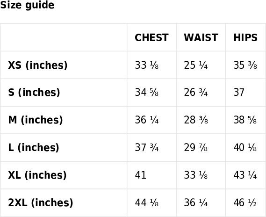Click the XS (inches) row label
The image size is (266, 217).
pos(38,65)
